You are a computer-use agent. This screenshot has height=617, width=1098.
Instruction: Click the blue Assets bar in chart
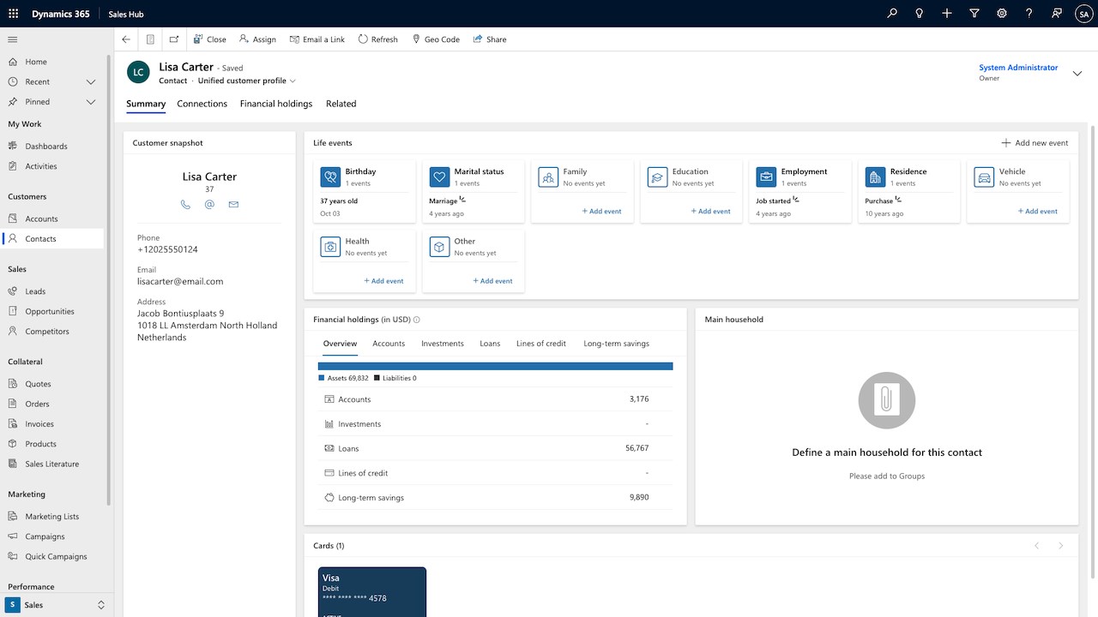(495, 366)
